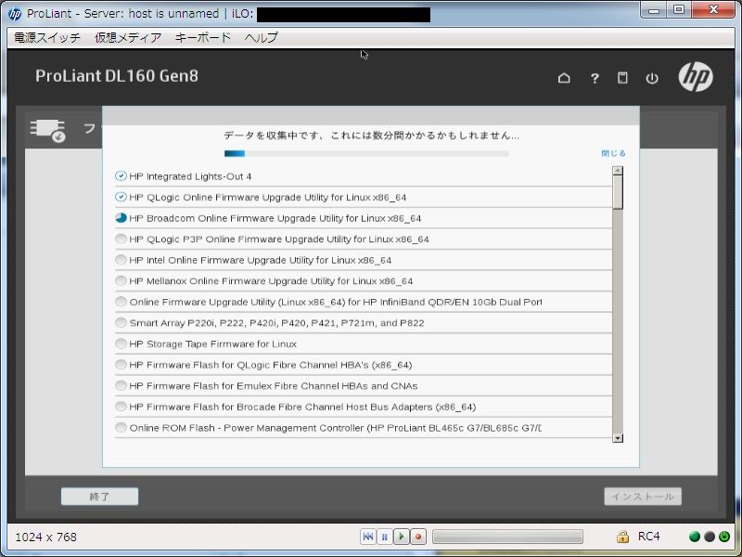Image resolution: width=742 pixels, height=557 pixels.
Task: Click the padlock encryption icon
Action: click(x=622, y=537)
